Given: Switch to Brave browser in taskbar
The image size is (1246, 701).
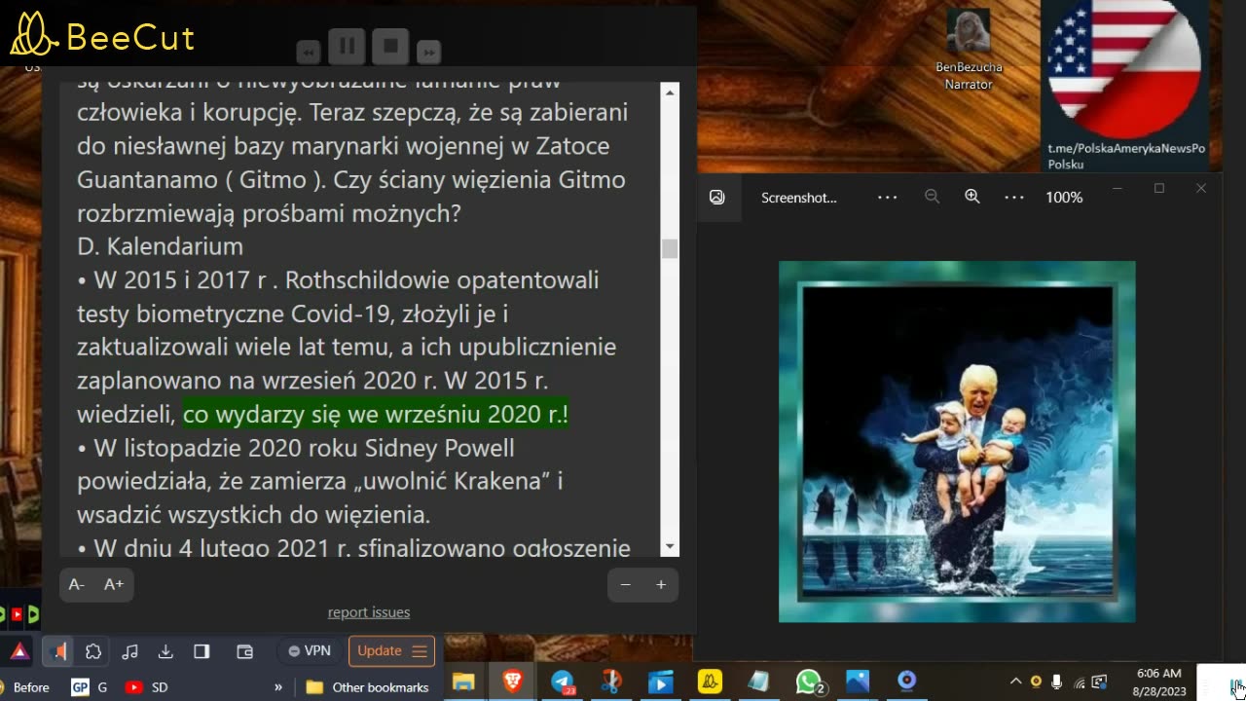Looking at the screenshot, I should coord(512,682).
